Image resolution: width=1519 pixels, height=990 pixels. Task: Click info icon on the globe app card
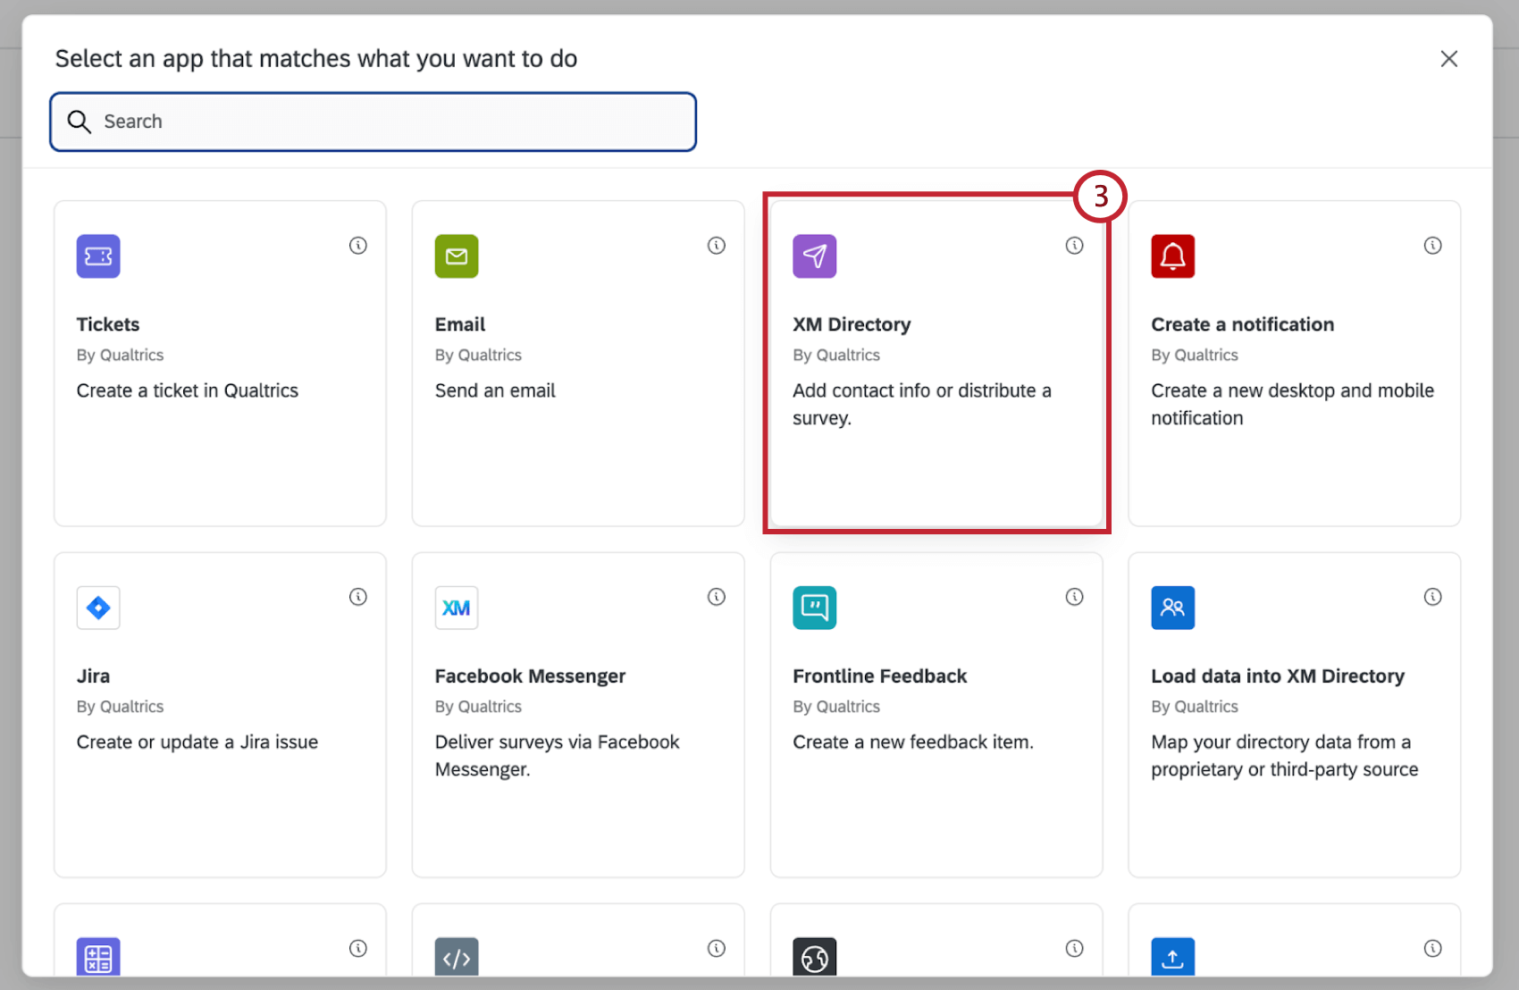coord(1075,949)
